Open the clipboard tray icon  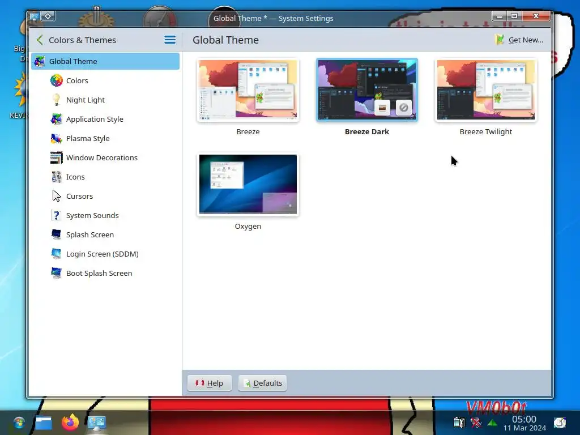(459, 422)
